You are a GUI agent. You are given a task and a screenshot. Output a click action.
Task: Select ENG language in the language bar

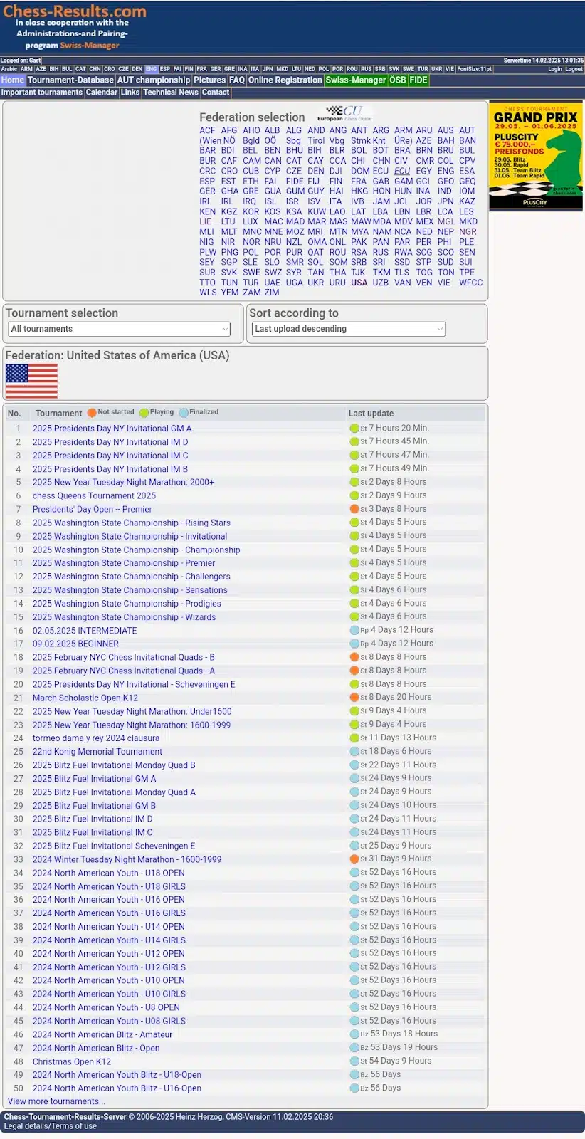(x=151, y=69)
